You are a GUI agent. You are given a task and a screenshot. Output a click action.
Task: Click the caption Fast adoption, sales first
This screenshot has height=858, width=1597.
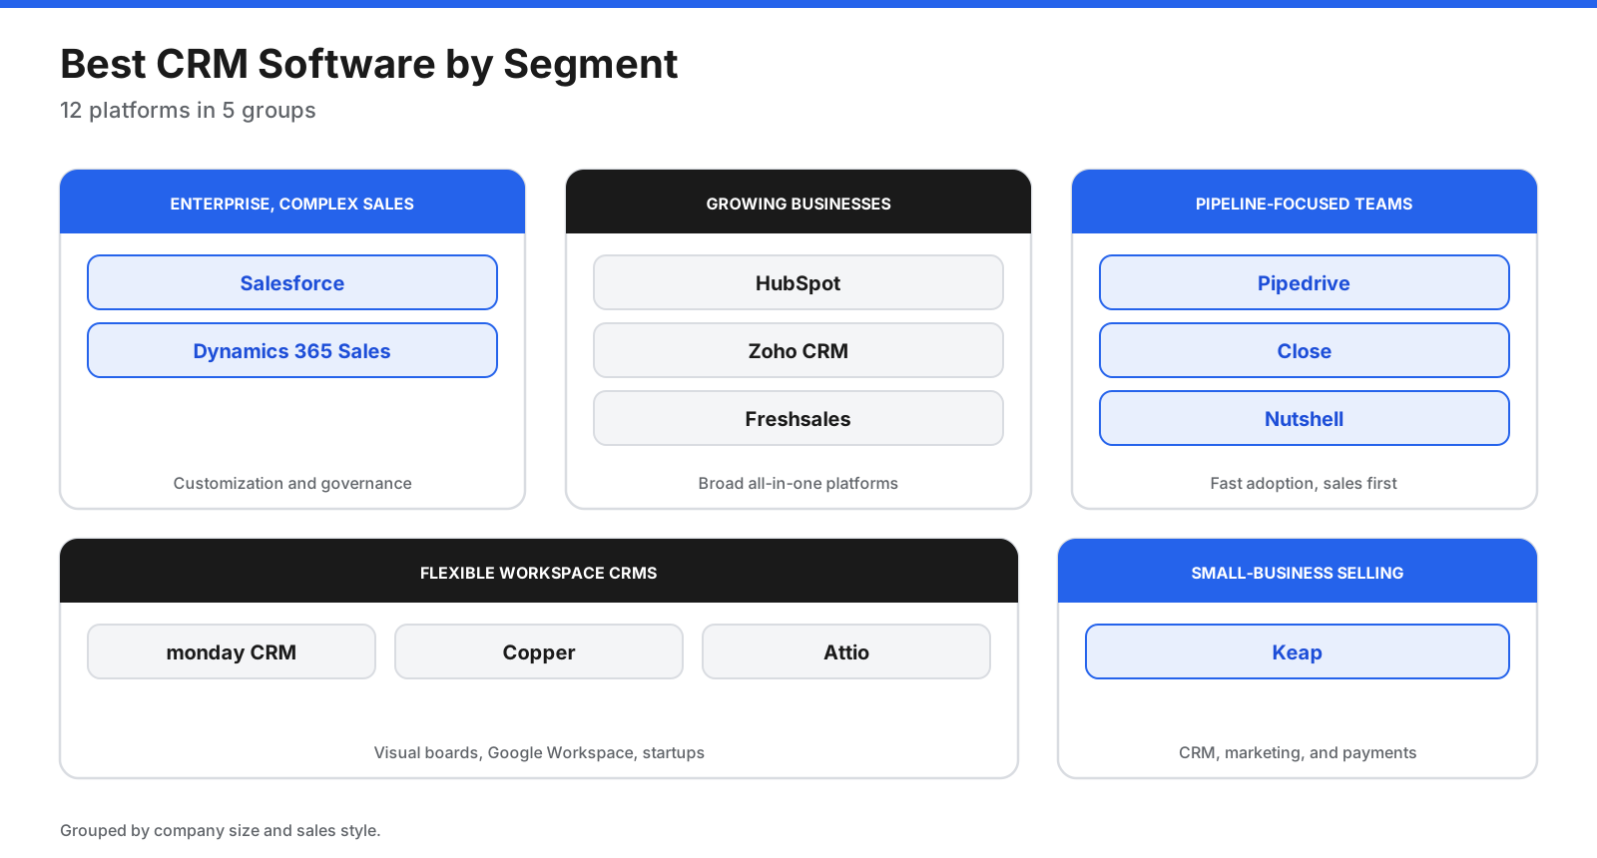[x=1304, y=483]
